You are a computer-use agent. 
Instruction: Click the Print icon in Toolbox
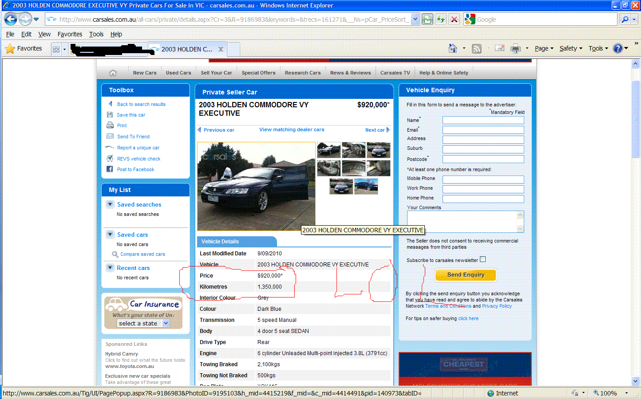coord(110,125)
